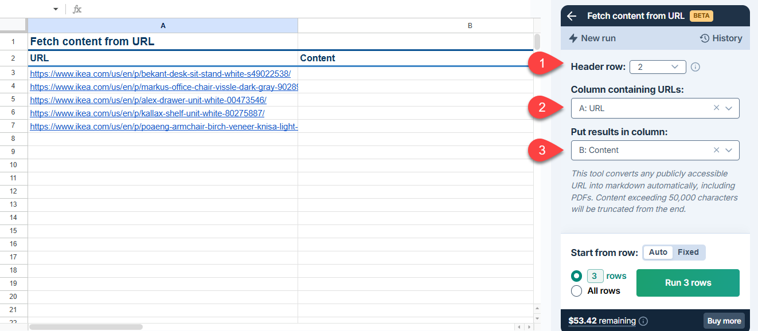The height and width of the screenshot is (331, 758).
Task: Open the bekant desk IKEA link
Action: (161, 73)
